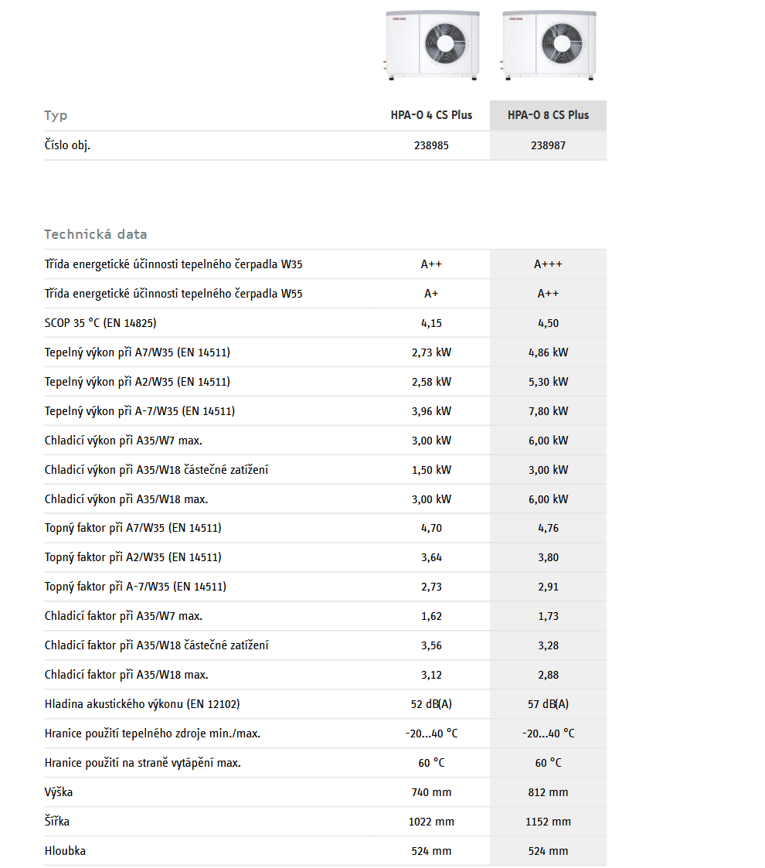Image resolution: width=765 pixels, height=868 pixels.
Task: Select the HPA-O 8 CS Plus column header
Action: click(x=548, y=115)
